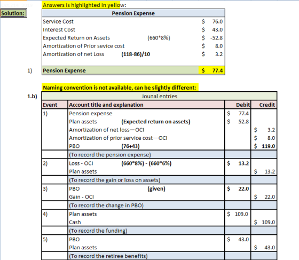Click the 13.2 debit amount
Image resolution: width=299 pixels, height=260 pixels.
click(x=243, y=163)
